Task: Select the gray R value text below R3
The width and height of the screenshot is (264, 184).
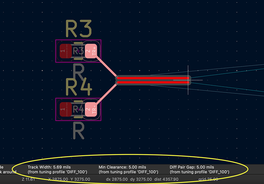Action: pyautogui.click(x=78, y=71)
